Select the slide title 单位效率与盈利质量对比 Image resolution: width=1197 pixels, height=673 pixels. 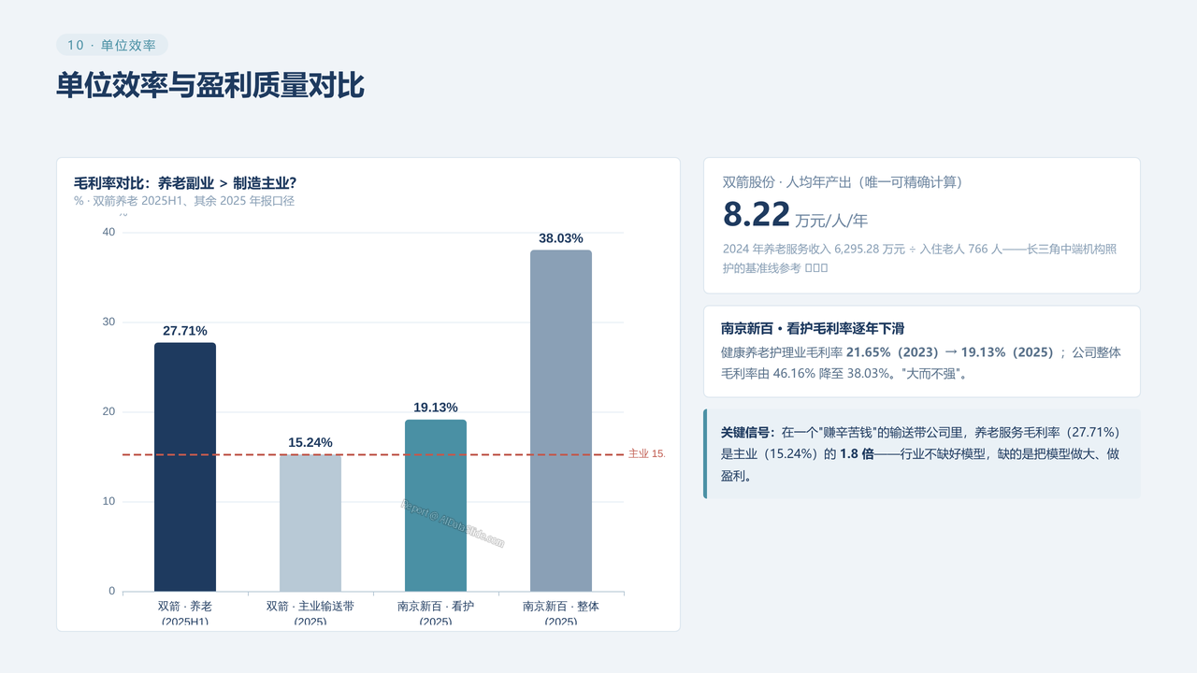(210, 85)
